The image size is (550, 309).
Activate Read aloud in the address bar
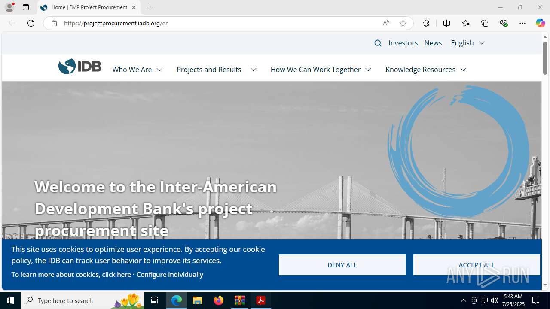point(386,23)
